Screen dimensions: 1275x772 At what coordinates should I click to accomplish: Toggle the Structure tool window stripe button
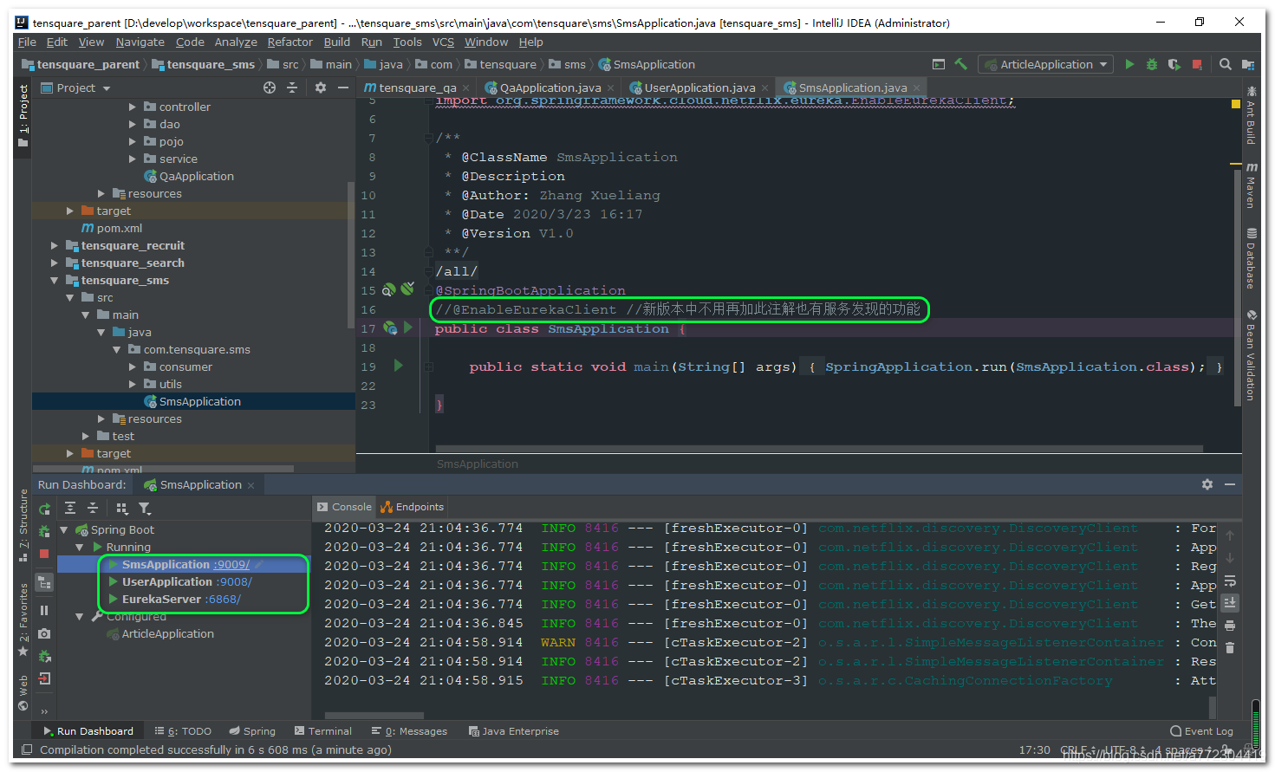pyautogui.click(x=23, y=525)
